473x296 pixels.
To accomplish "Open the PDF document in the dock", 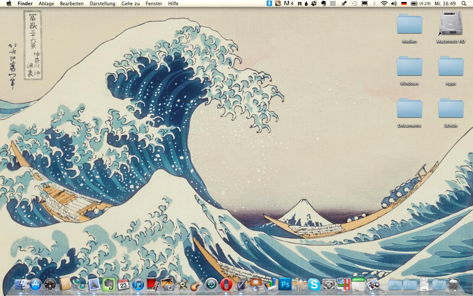I will click(x=424, y=284).
